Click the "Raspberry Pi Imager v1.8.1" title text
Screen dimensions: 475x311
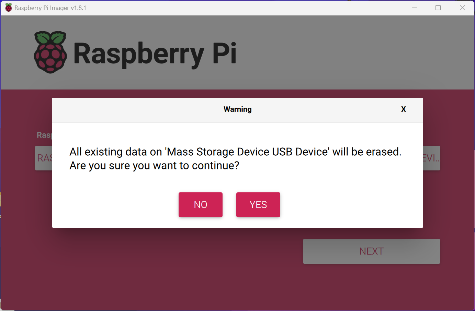[x=50, y=8]
